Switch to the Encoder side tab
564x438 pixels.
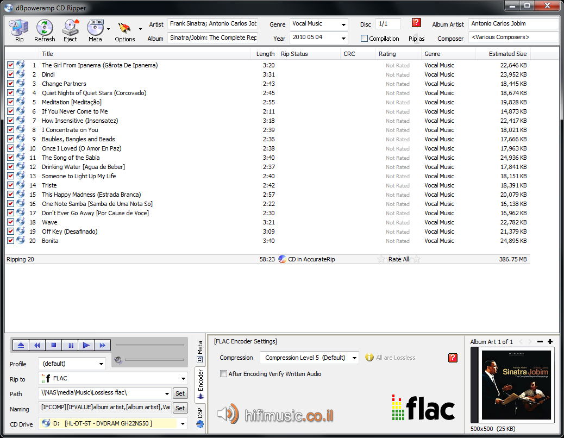point(200,384)
